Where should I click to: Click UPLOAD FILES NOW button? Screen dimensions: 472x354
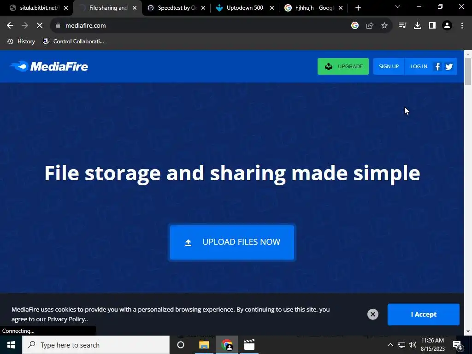[x=232, y=242]
